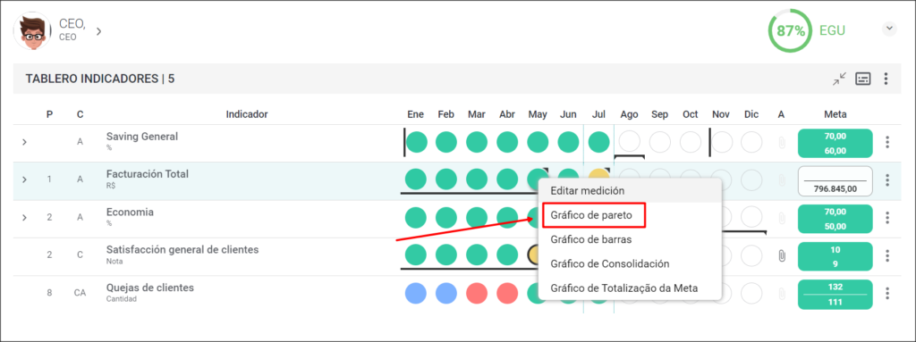Image resolution: width=916 pixels, height=342 pixels.
Task: Click Saving General January green circle
Action: point(416,142)
